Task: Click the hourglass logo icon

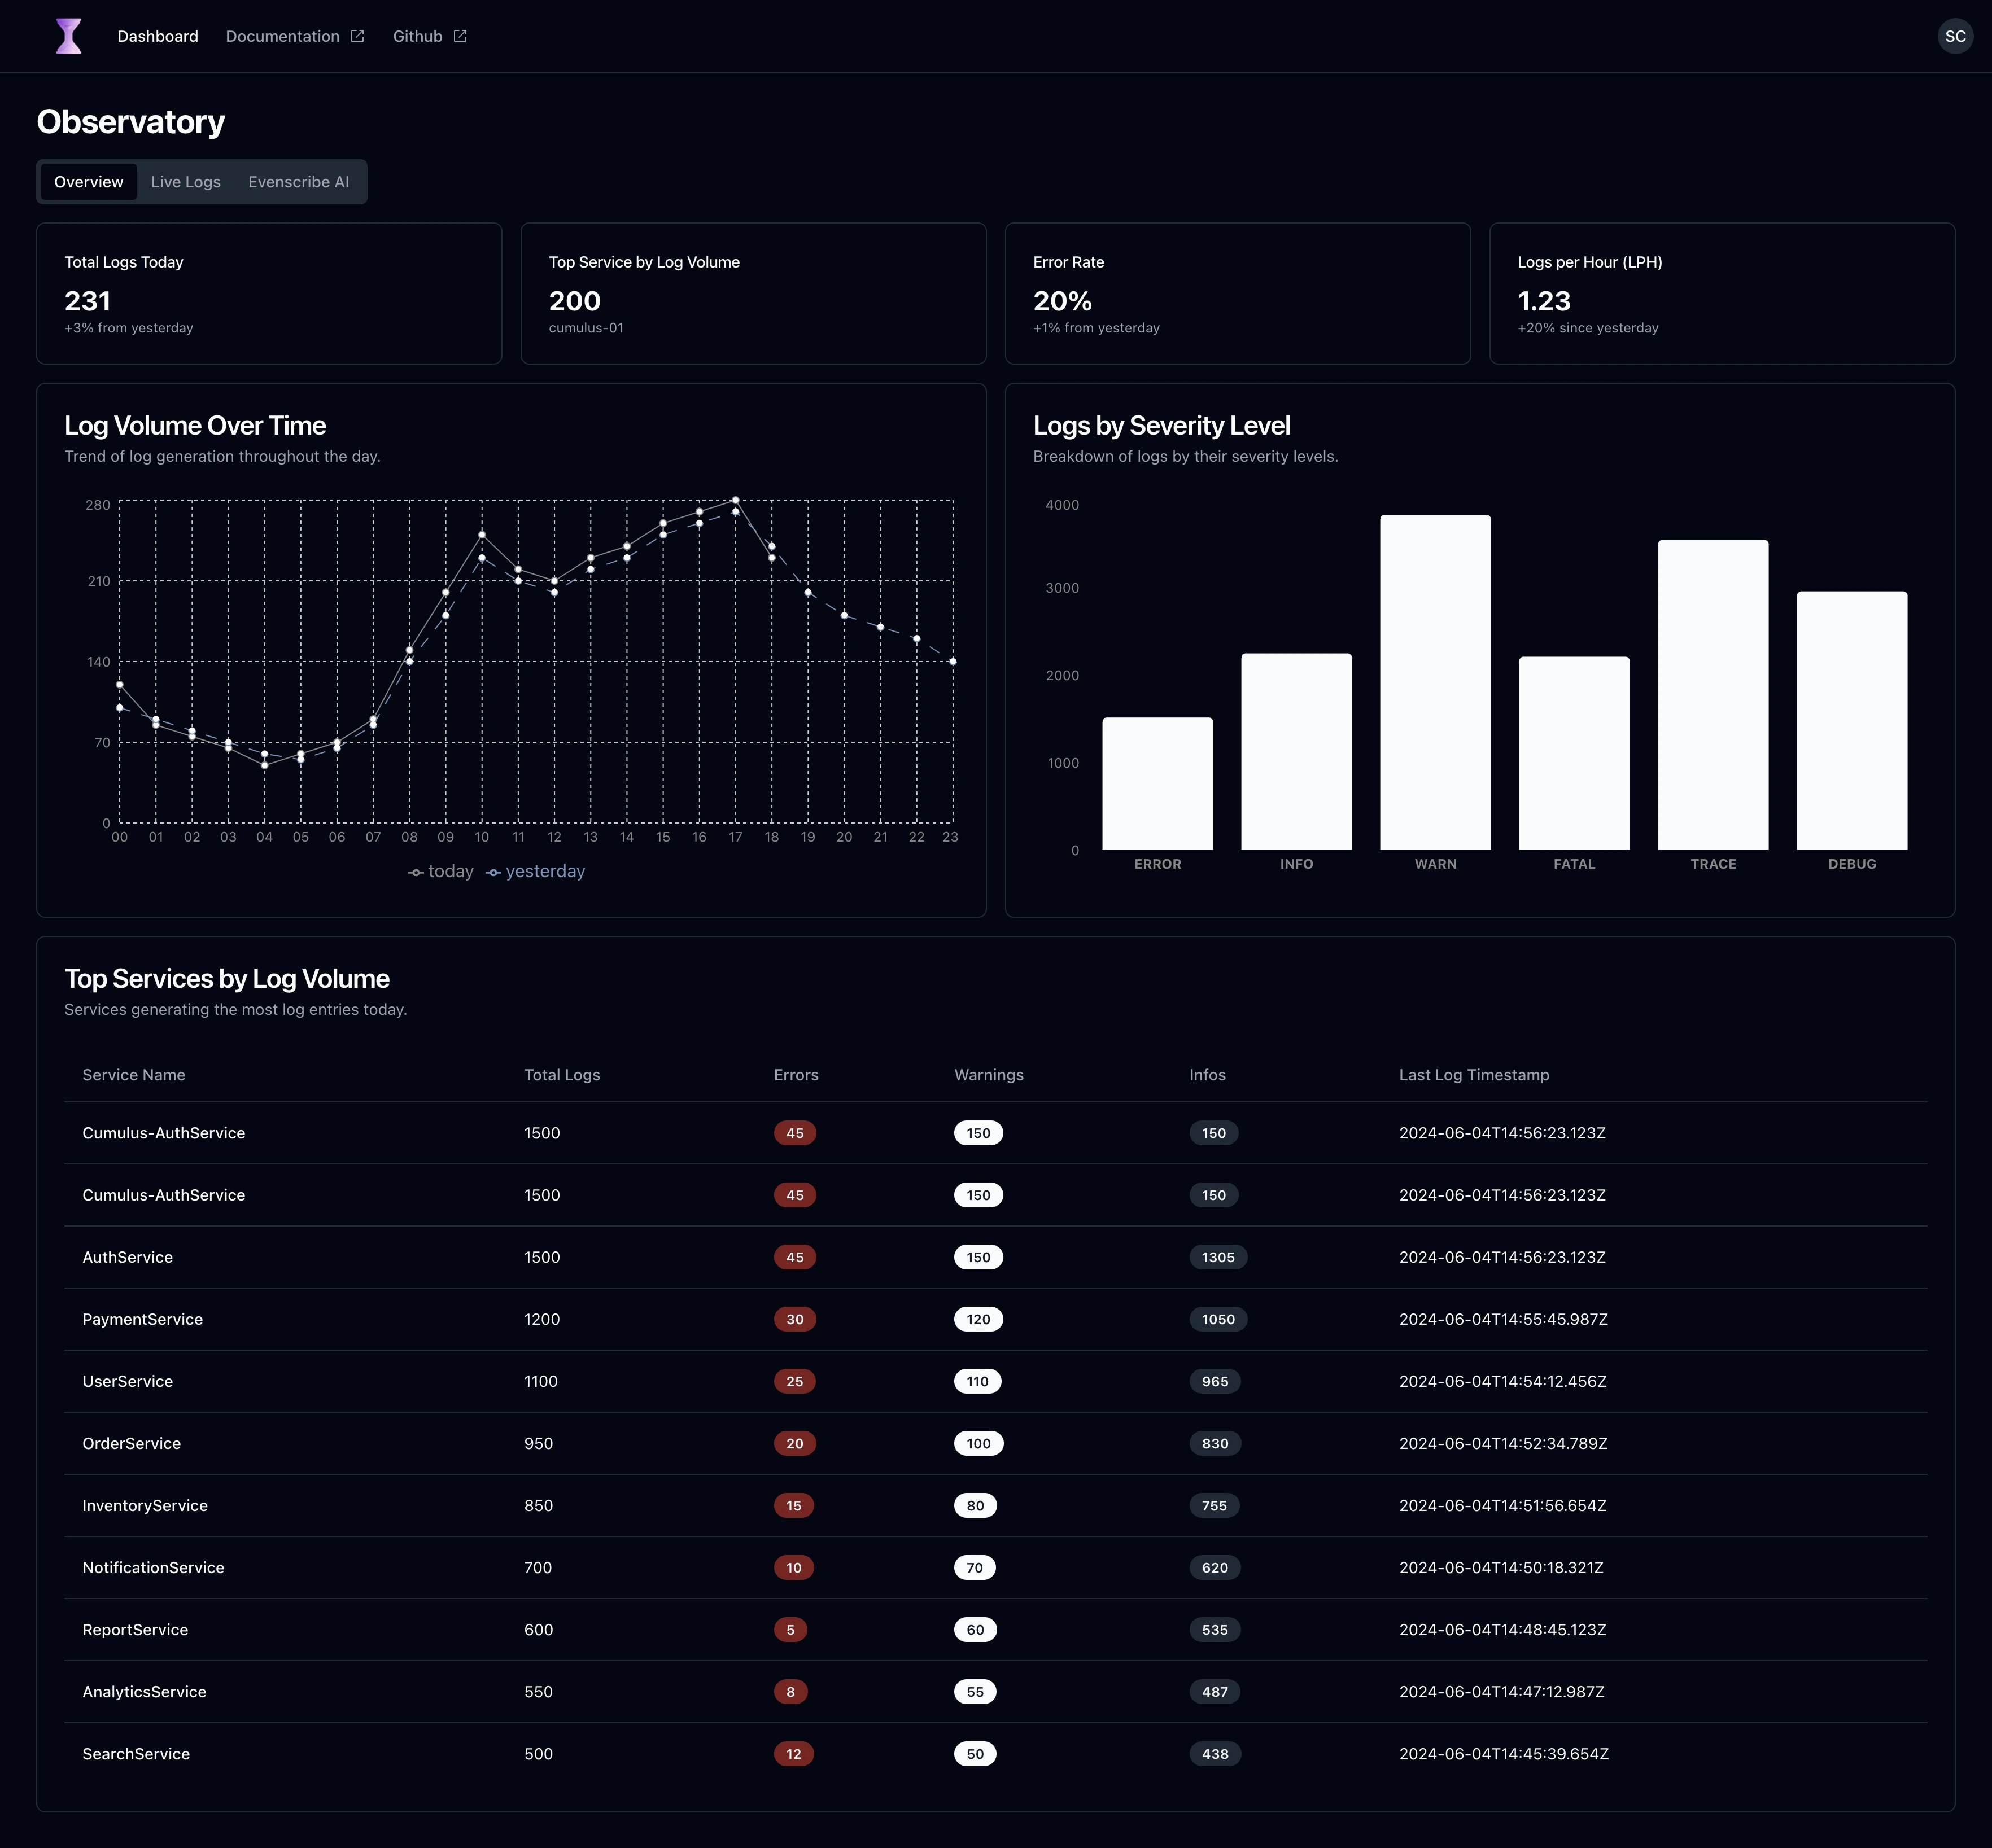Action: point(69,36)
